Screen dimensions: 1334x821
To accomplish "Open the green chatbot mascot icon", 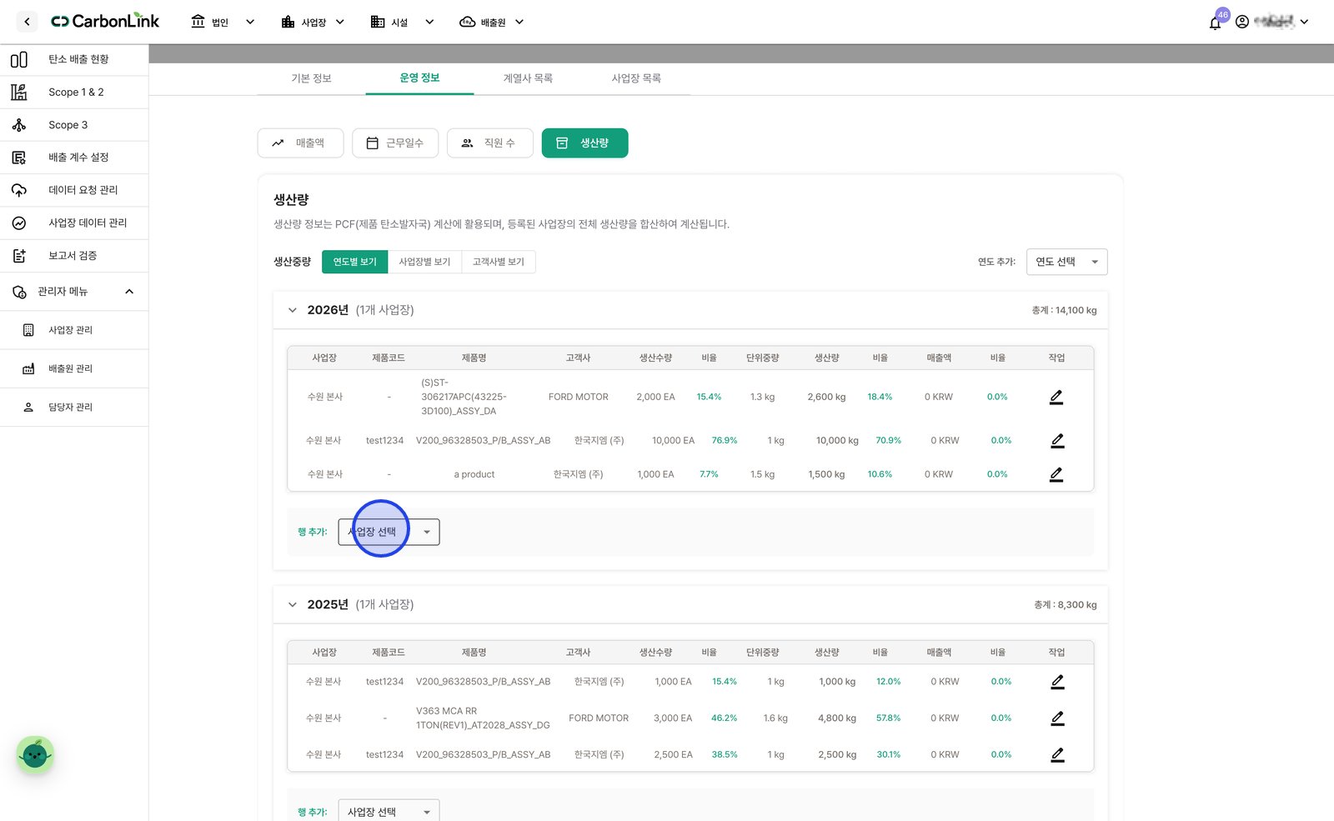I will 35,755.
